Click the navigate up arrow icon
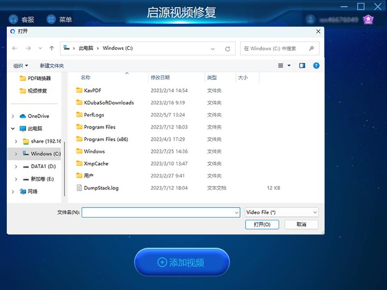 (51, 48)
